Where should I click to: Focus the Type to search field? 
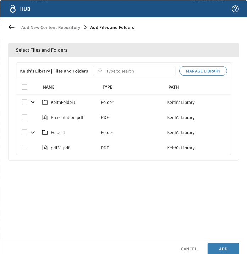[x=134, y=71]
